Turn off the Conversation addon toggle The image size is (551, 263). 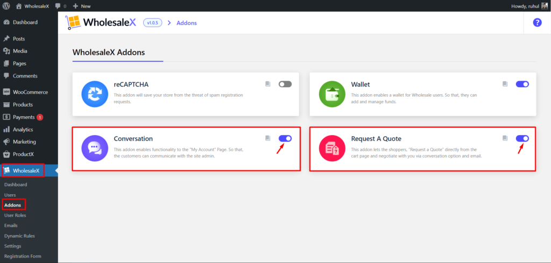pyautogui.click(x=285, y=138)
